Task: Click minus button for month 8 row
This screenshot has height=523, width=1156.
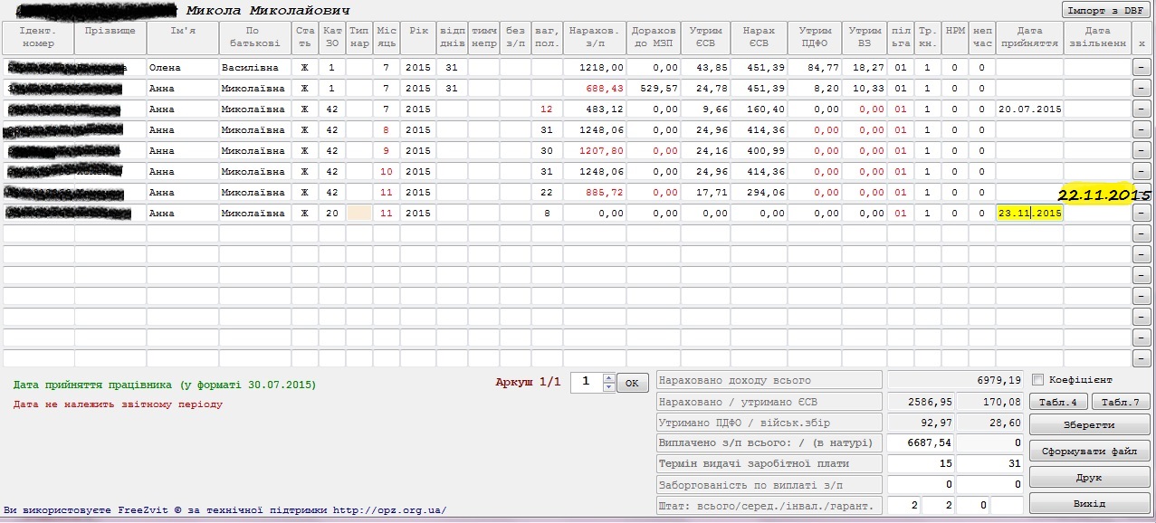Action: pyautogui.click(x=1142, y=130)
